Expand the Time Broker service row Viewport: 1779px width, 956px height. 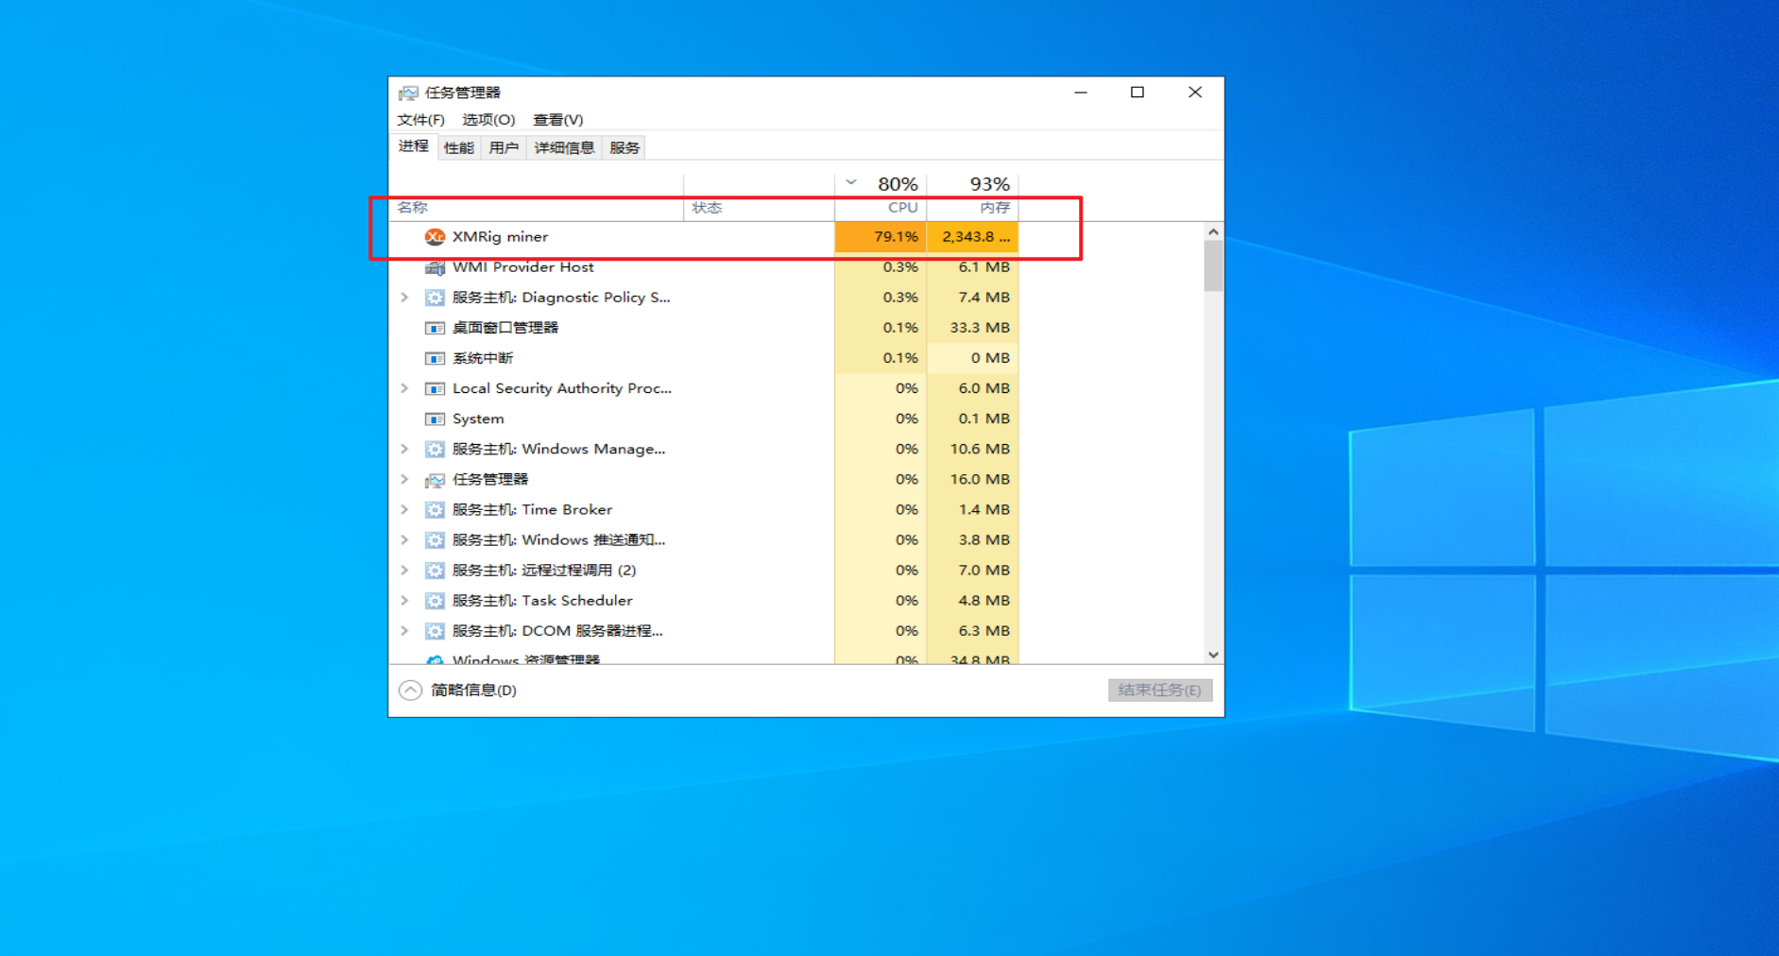coord(404,509)
